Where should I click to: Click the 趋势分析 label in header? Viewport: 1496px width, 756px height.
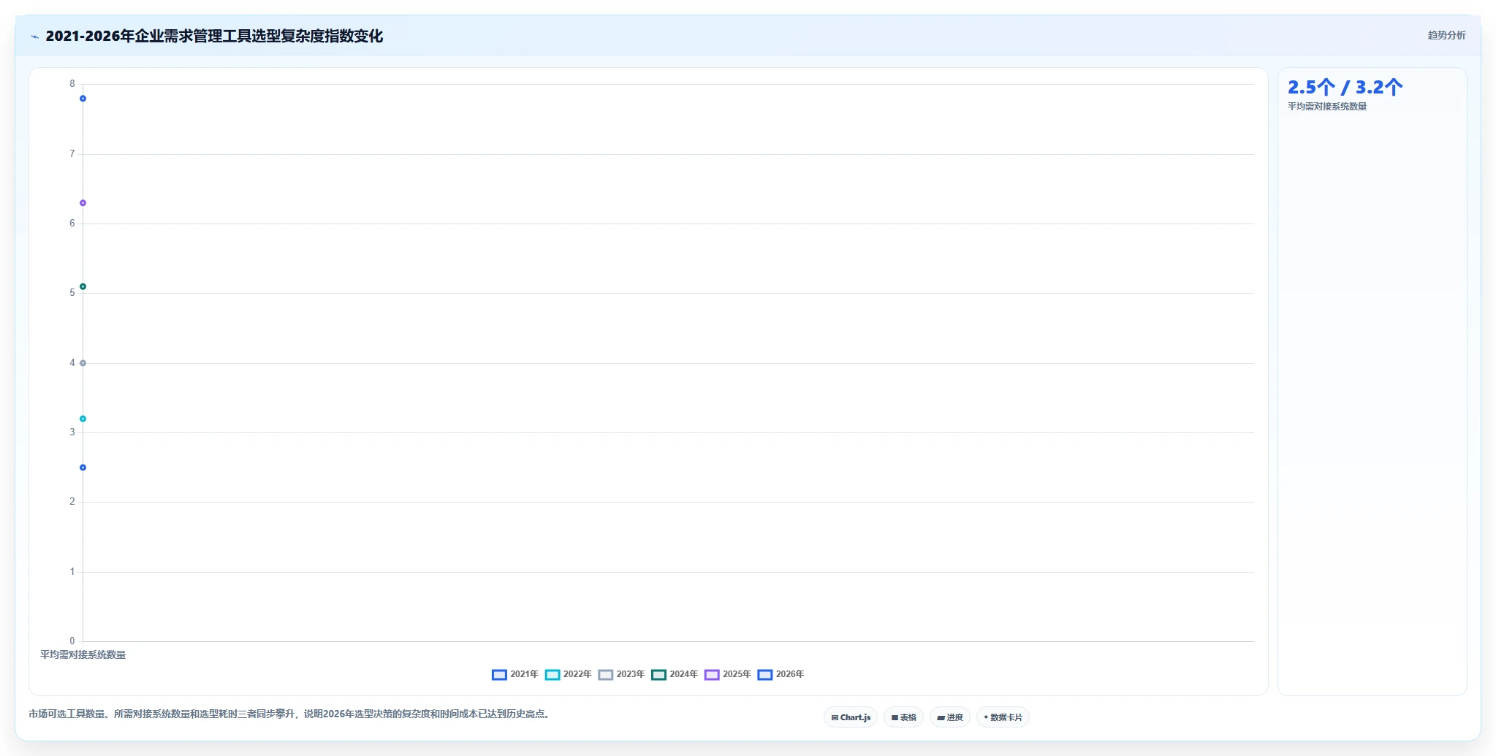pos(1446,35)
